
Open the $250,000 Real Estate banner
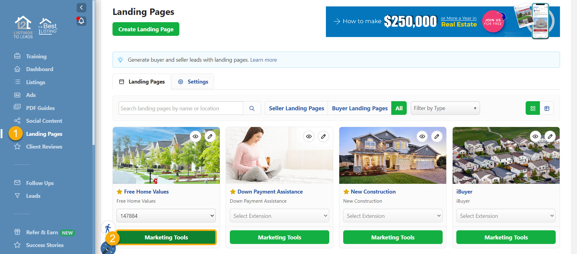[x=443, y=22]
